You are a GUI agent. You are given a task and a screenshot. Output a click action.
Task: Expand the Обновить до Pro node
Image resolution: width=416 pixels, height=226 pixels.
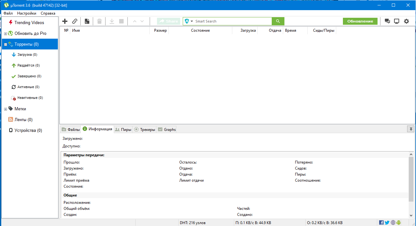(x=5, y=34)
